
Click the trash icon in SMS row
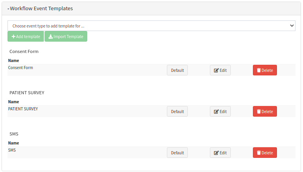tap(259, 153)
